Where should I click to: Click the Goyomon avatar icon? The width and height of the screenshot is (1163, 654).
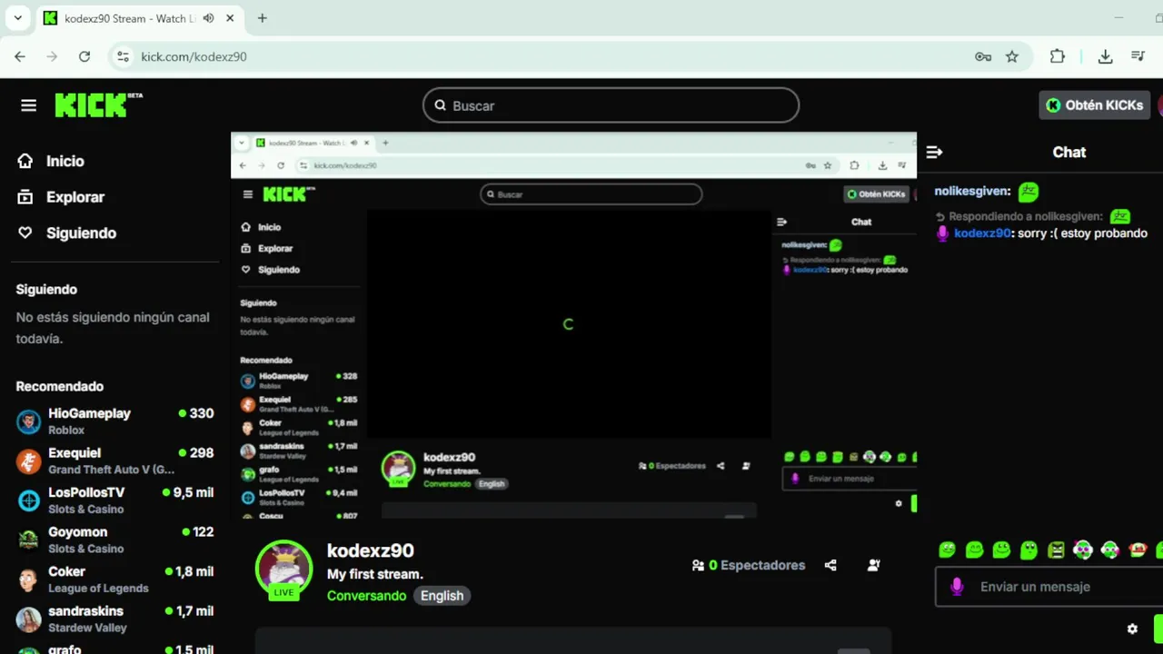(x=29, y=540)
